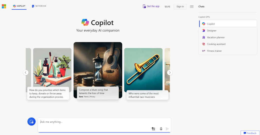Click the Copilot logo next to title
Screen dimensions: 260x135
(x=85, y=22)
